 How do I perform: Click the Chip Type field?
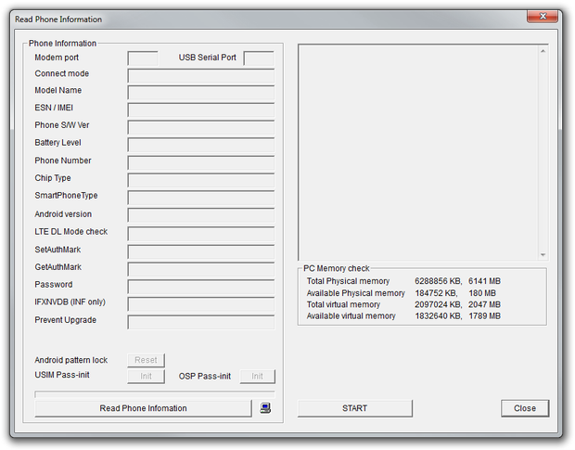tap(201, 180)
